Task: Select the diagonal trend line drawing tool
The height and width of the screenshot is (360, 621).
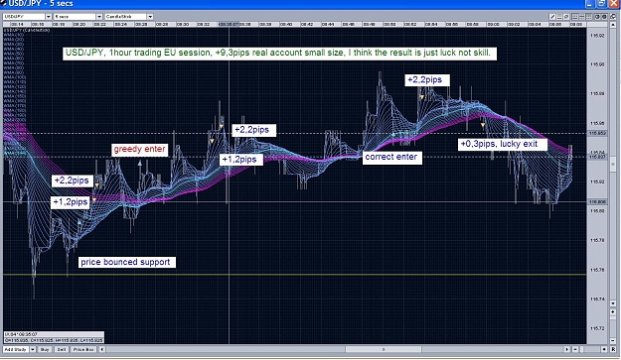Action: (x=552, y=17)
